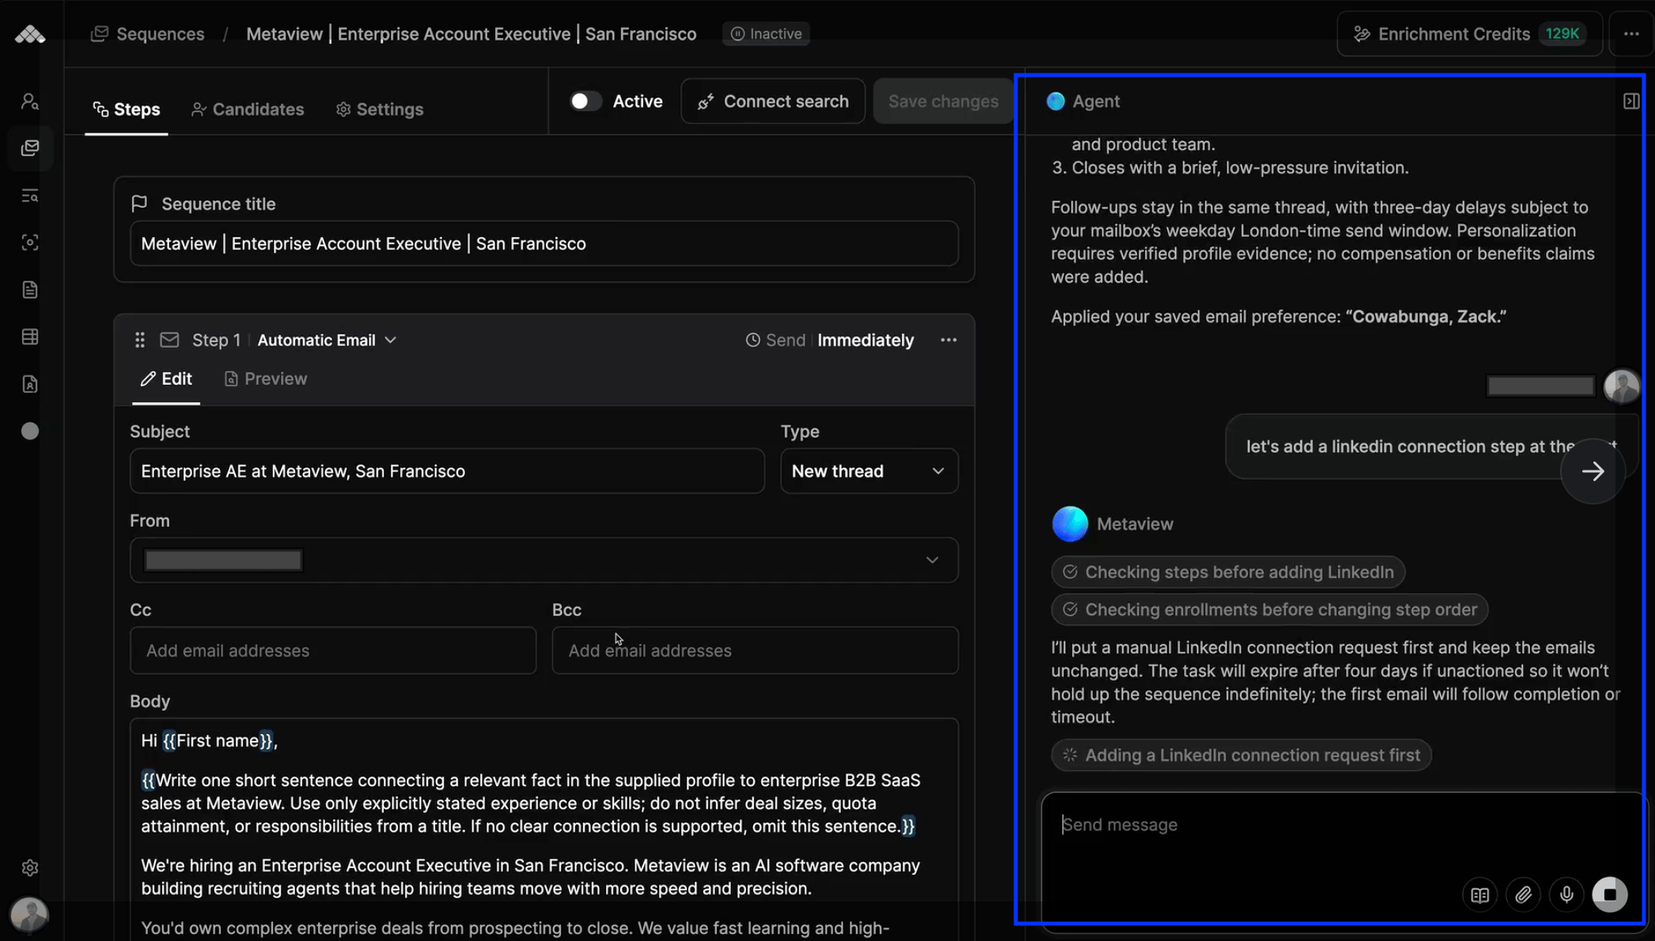Open the New thread Type dropdown
Viewport: 1655px width, 941px height.
(x=869, y=471)
